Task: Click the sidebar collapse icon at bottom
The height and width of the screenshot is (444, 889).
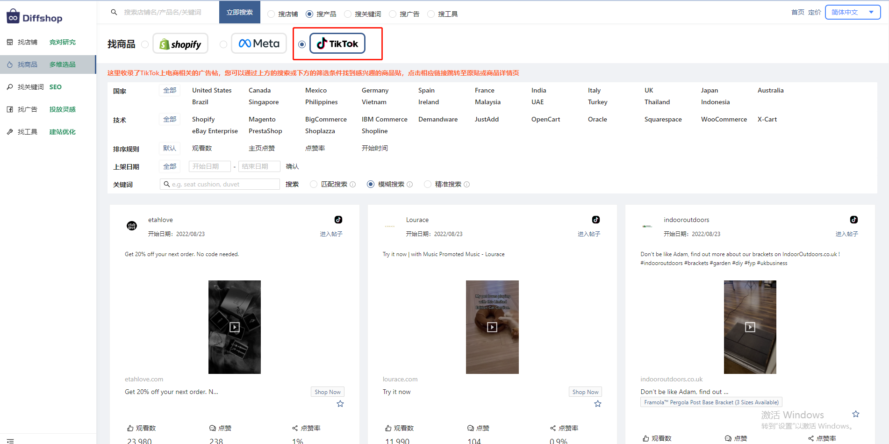Action: pyautogui.click(x=10, y=440)
